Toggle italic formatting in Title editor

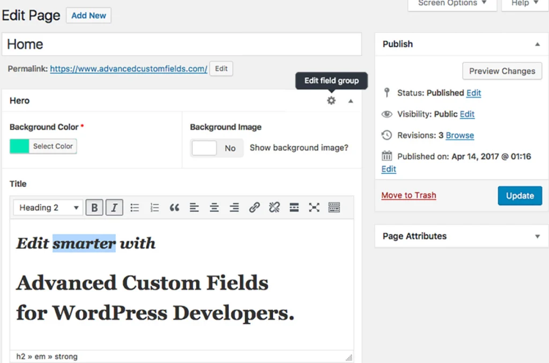114,208
